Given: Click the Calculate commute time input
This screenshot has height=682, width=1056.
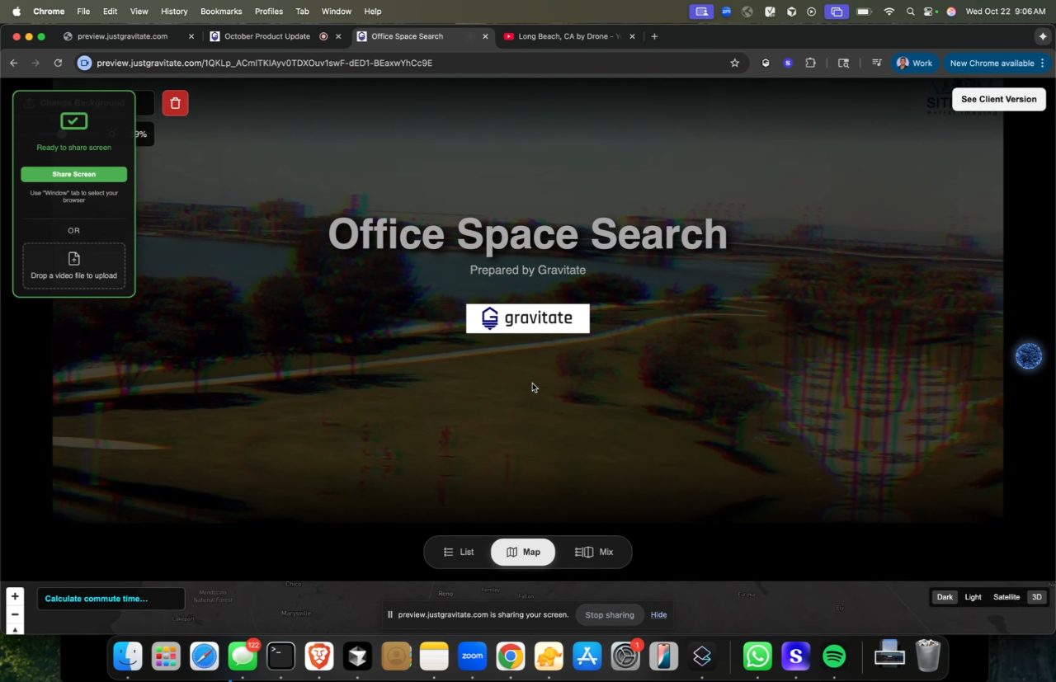Looking at the screenshot, I should point(111,599).
